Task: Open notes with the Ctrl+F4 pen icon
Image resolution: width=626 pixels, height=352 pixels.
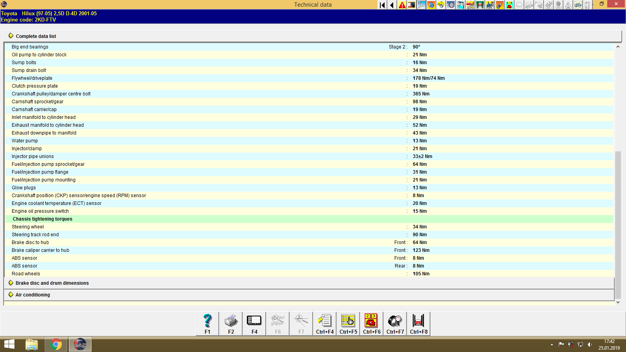Action: point(324,323)
